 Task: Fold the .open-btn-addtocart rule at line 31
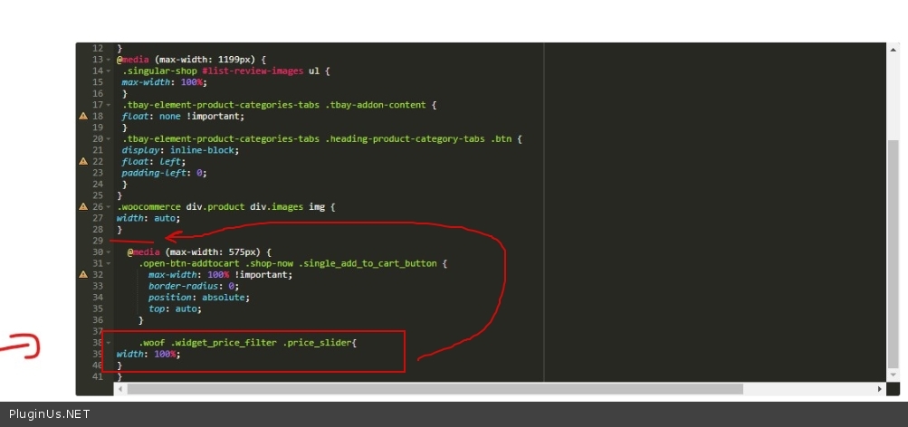109,263
